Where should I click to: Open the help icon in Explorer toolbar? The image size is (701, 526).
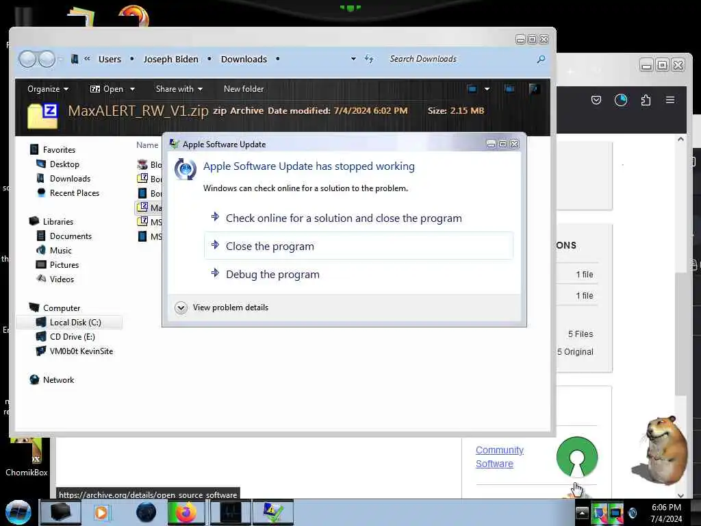[x=533, y=88]
